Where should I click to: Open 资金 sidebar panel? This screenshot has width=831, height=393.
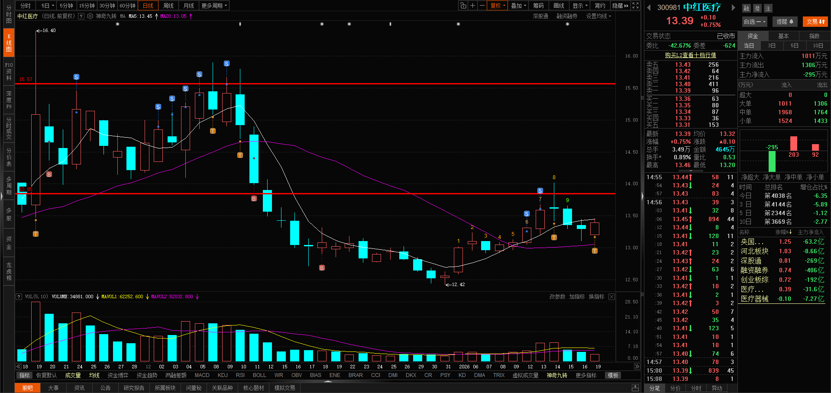point(9,243)
